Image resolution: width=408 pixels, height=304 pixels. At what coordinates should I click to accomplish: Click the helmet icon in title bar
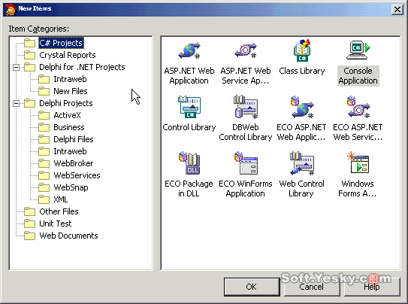pos(11,9)
